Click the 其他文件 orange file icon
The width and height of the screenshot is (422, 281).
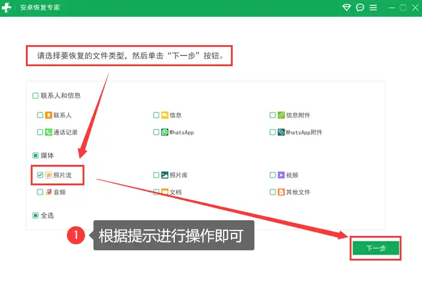click(x=281, y=192)
